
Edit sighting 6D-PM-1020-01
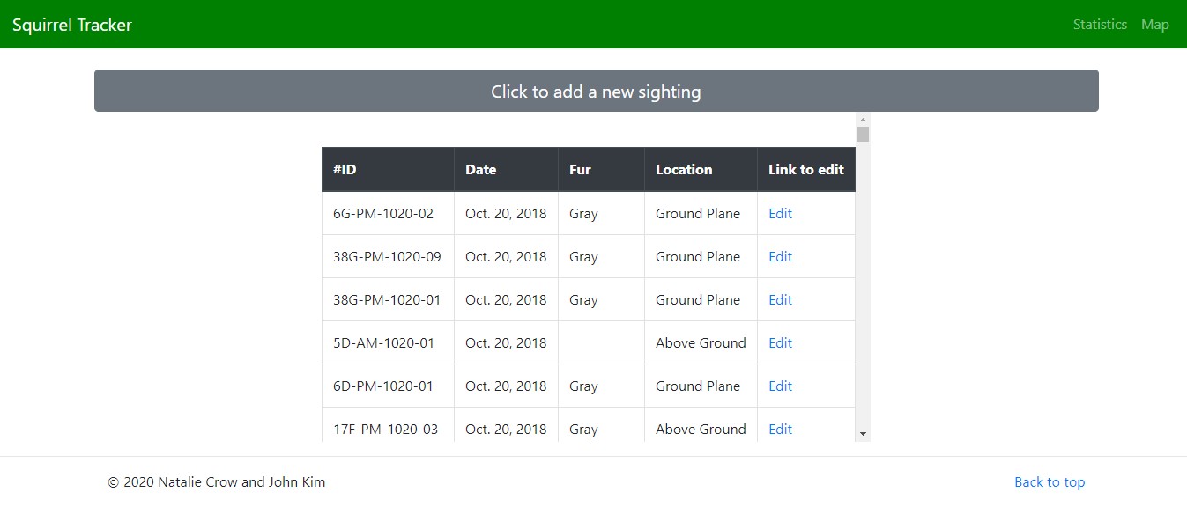point(780,386)
